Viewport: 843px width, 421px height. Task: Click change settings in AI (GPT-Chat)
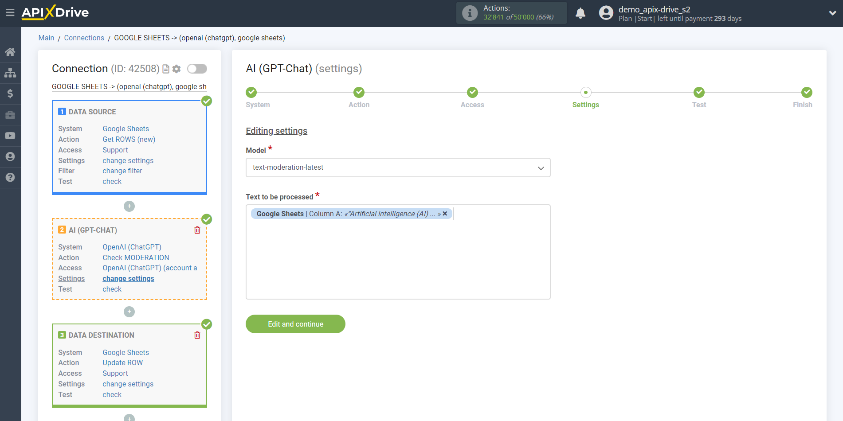[x=128, y=278]
